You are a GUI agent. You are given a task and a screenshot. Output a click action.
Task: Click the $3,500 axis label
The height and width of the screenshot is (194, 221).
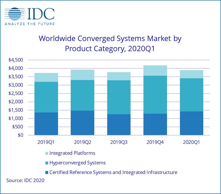tap(16, 77)
